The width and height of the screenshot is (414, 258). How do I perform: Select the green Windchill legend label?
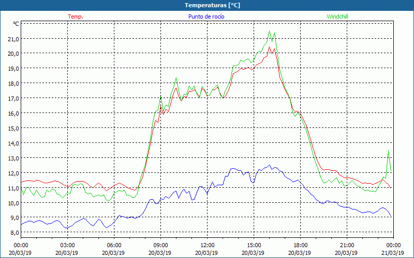pos(337,17)
